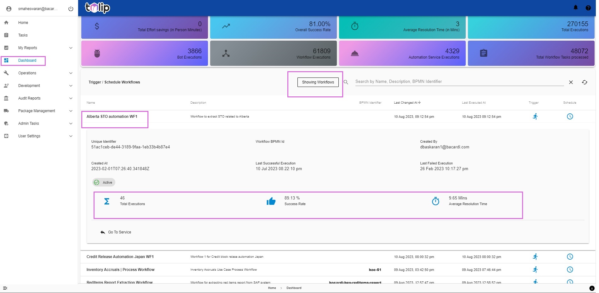Expand My Reports menu chevron
Screen dimensions: 599x293
[71, 48]
